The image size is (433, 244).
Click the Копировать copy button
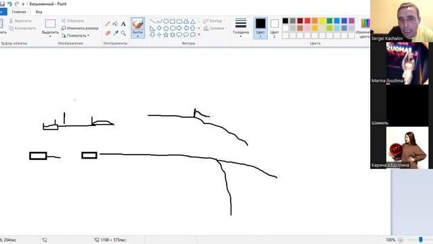(22, 28)
